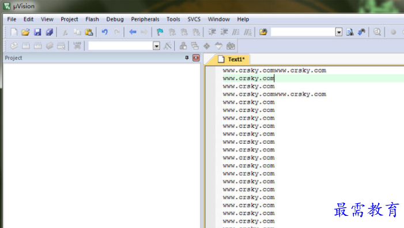This screenshot has width=404, height=228.
Task: Unindent selected lines icon
Action: [x=224, y=32]
